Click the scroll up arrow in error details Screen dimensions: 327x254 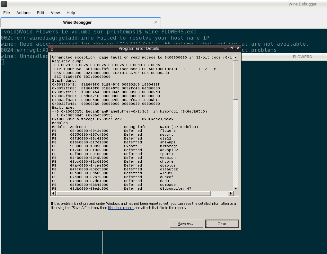(236, 58)
